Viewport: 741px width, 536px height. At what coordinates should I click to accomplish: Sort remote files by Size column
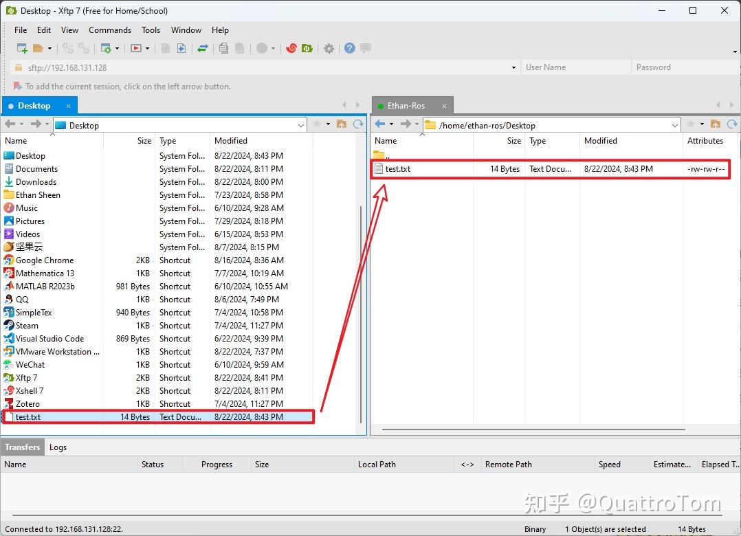click(x=499, y=141)
